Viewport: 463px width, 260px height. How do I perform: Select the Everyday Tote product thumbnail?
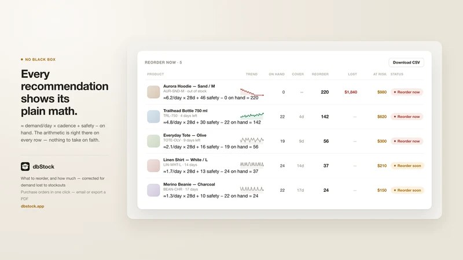(153, 141)
